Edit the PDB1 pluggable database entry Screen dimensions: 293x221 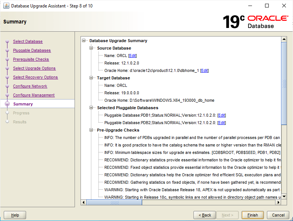[222, 115]
